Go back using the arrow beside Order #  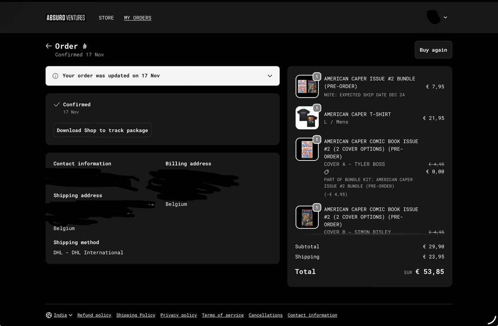point(49,46)
